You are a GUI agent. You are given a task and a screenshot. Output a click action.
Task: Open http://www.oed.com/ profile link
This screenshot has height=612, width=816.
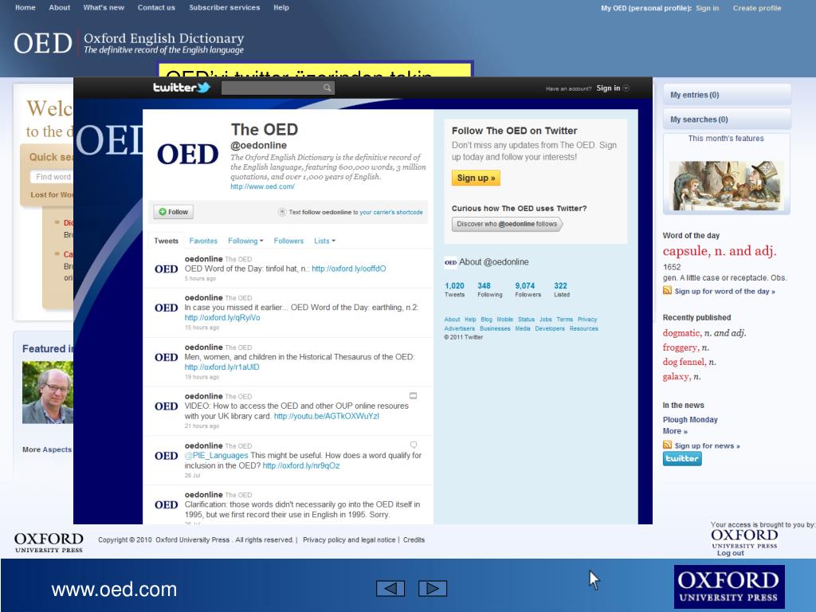[x=262, y=186]
